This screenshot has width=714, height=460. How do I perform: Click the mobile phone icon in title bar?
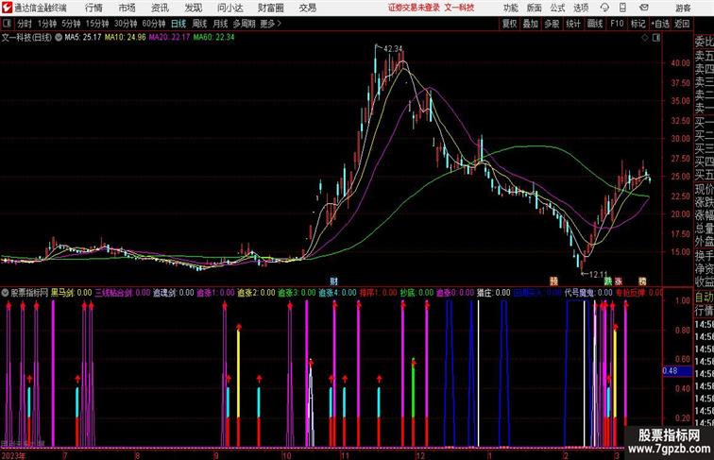click(x=622, y=8)
